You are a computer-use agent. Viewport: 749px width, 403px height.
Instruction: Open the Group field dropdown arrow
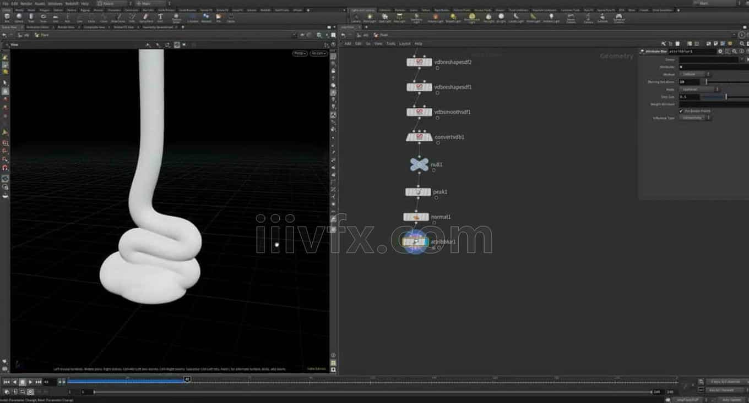point(741,59)
